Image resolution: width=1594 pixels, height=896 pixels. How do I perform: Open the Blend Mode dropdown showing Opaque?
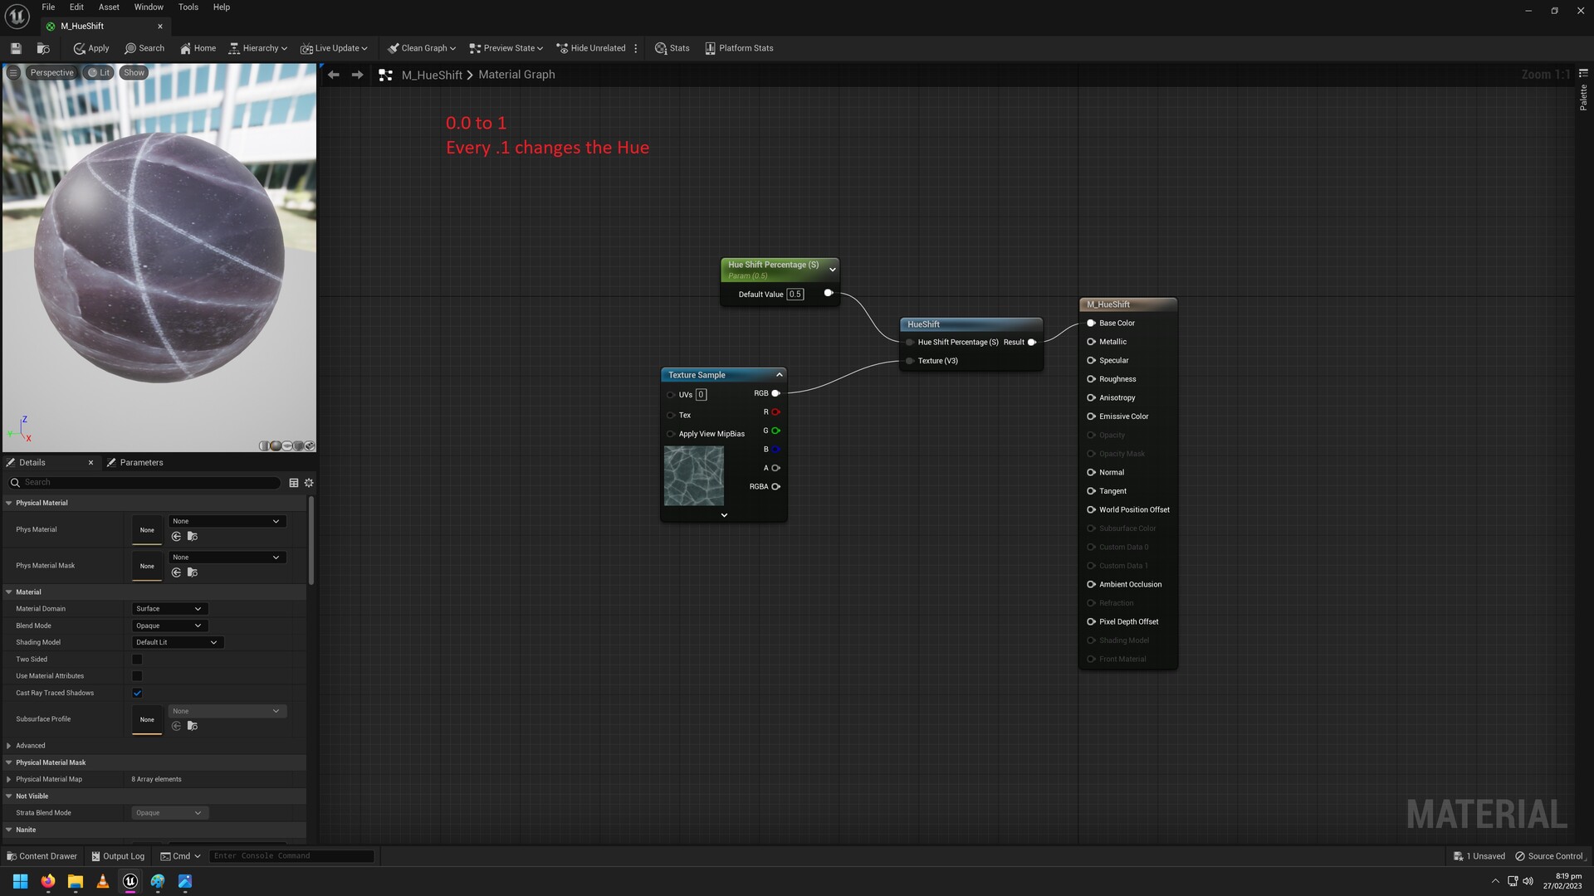(x=169, y=626)
